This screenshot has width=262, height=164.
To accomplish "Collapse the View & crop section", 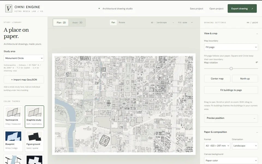I will coord(257,34).
